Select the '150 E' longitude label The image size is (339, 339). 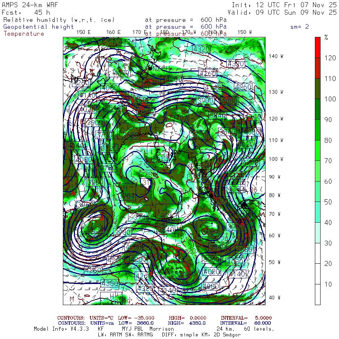(83, 32)
